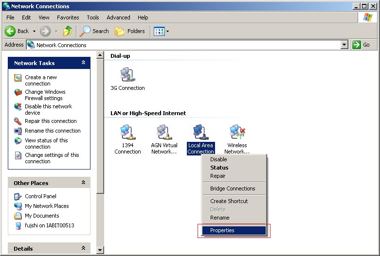
Task: Click the Rename this connection link
Action: pyautogui.click(x=53, y=131)
